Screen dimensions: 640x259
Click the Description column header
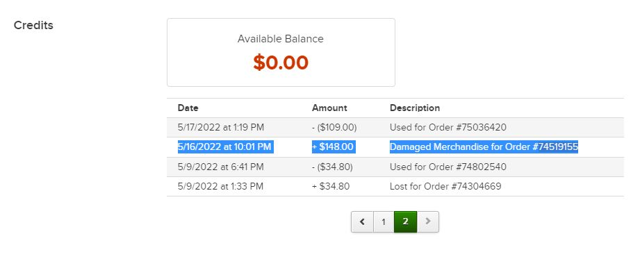(415, 108)
